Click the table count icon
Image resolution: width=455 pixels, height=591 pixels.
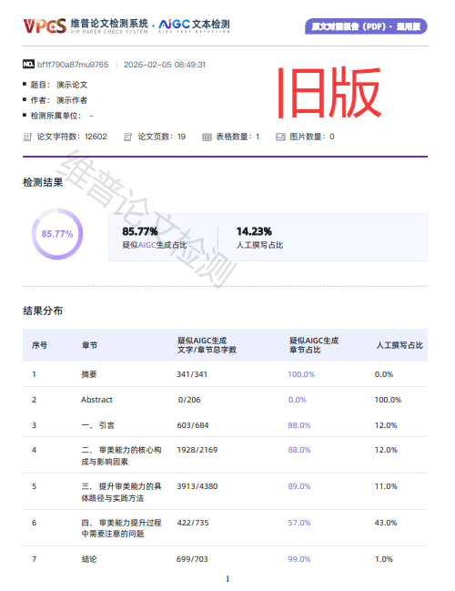click(207, 137)
